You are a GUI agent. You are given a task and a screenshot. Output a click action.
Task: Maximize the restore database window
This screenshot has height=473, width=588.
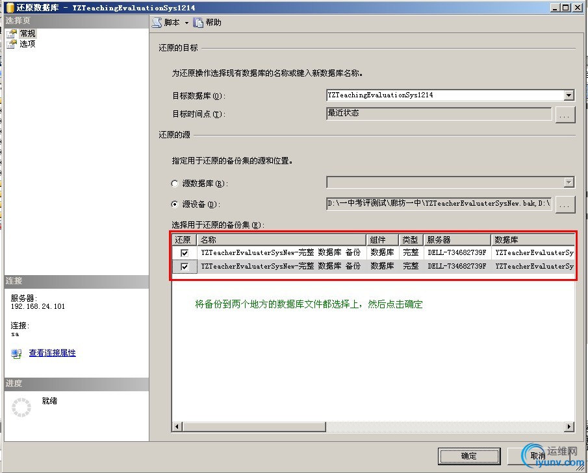565,8
